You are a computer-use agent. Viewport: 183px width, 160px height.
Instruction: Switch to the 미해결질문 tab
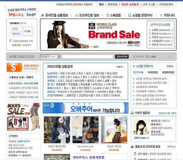pyautogui.click(x=153, y=72)
